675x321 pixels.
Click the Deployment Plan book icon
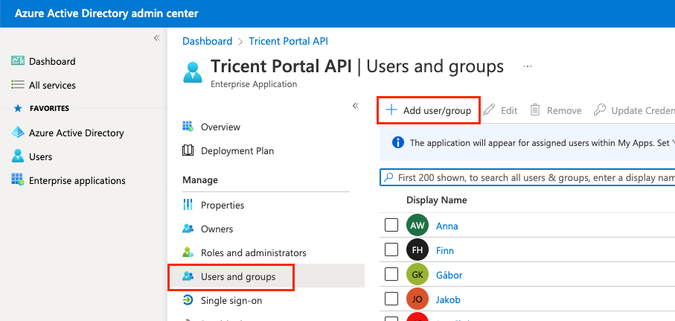click(x=188, y=150)
